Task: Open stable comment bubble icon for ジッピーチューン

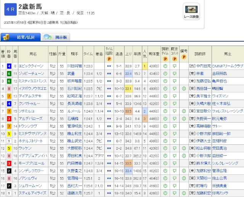Action: pyautogui.click(x=175, y=73)
